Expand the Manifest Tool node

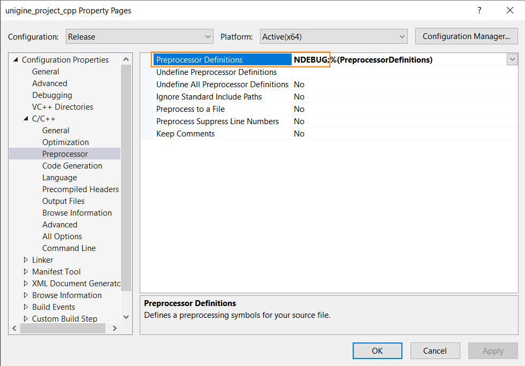pyautogui.click(x=26, y=272)
